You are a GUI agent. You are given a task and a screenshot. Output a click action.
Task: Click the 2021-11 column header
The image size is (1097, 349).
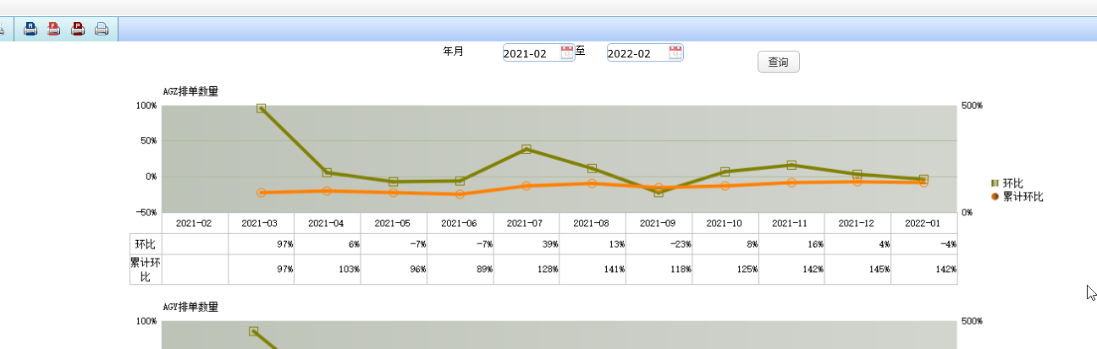(x=791, y=223)
